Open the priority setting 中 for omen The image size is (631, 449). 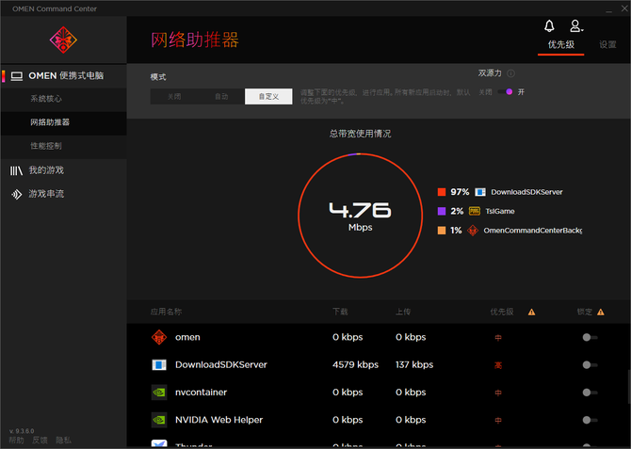pos(498,338)
